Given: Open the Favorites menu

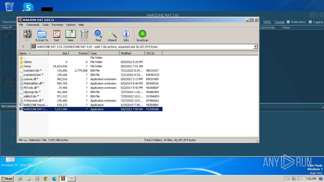Looking at the screenshot, I should pyautogui.click(x=57, y=25).
